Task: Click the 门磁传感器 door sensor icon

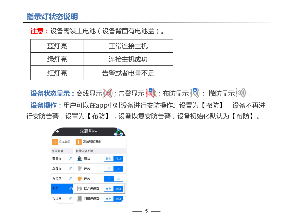Action: pos(80,199)
